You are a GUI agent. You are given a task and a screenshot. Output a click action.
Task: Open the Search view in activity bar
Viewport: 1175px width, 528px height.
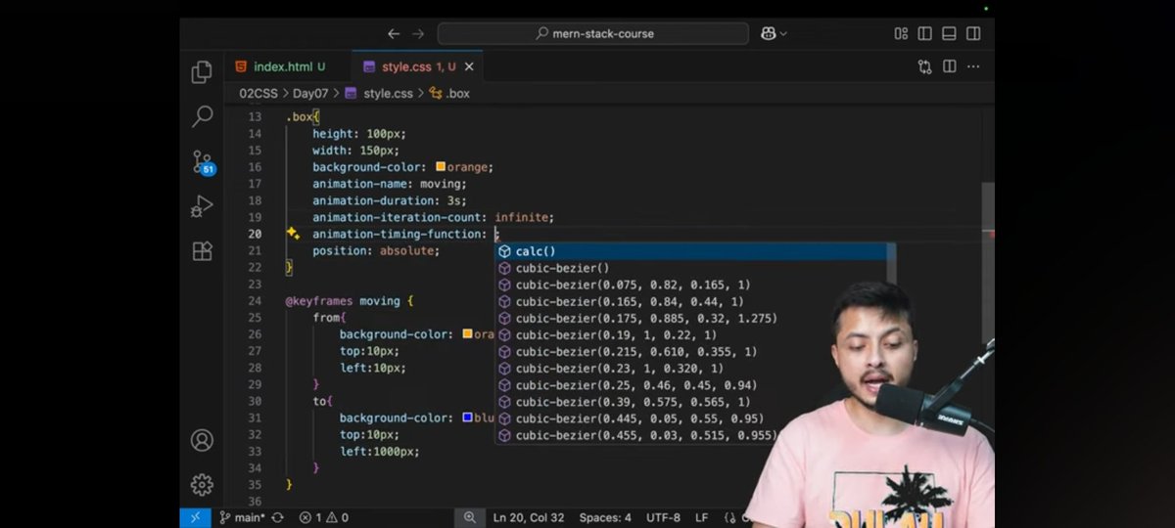point(202,116)
